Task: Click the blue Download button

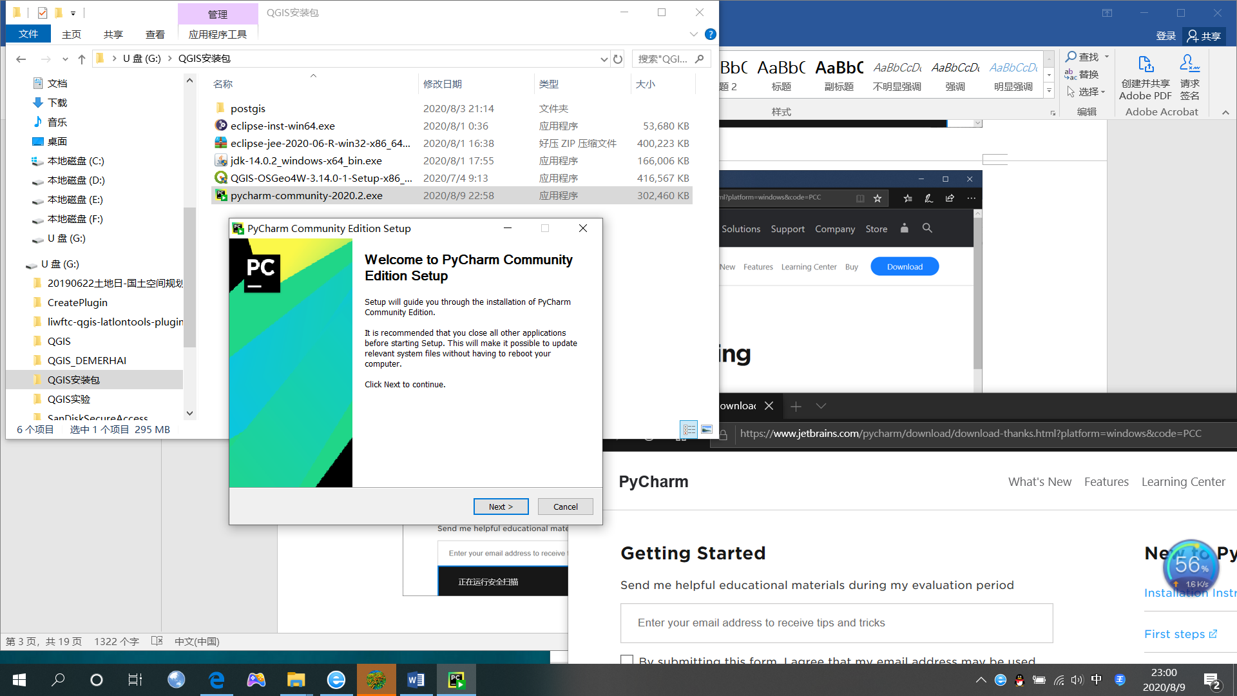Action: pyautogui.click(x=905, y=267)
